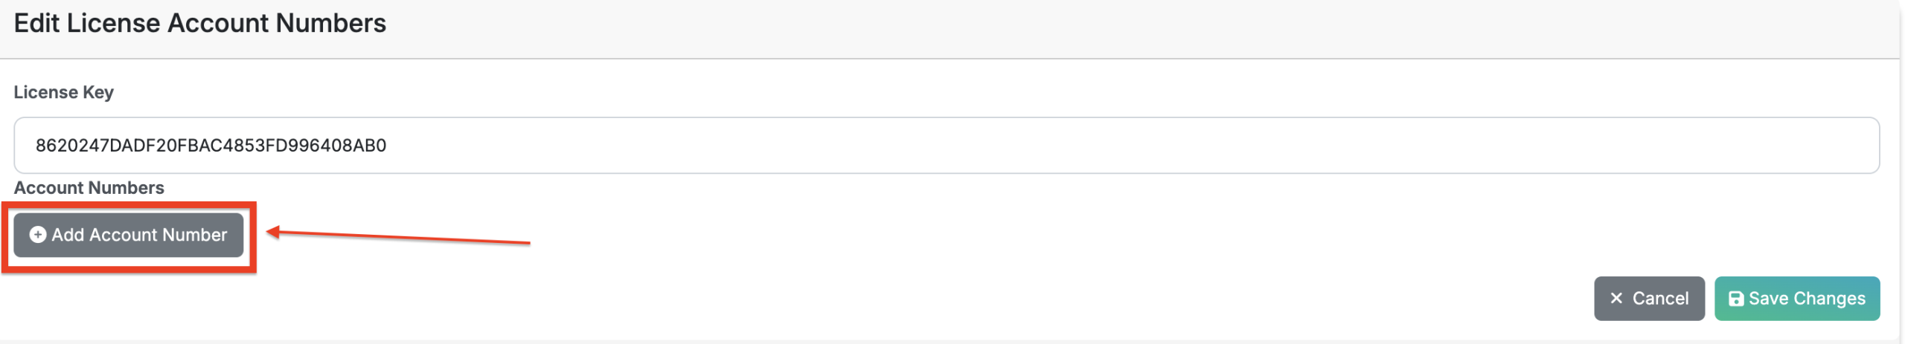Click the gray dialog header bar
The width and height of the screenshot is (1905, 344).
click(x=1042, y=28)
